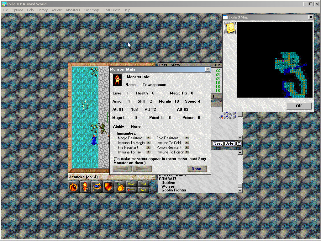Image resolution: width=321 pixels, height=241 pixels.
Task: Toggle the Poison Resistant indicator
Action: [187, 147]
